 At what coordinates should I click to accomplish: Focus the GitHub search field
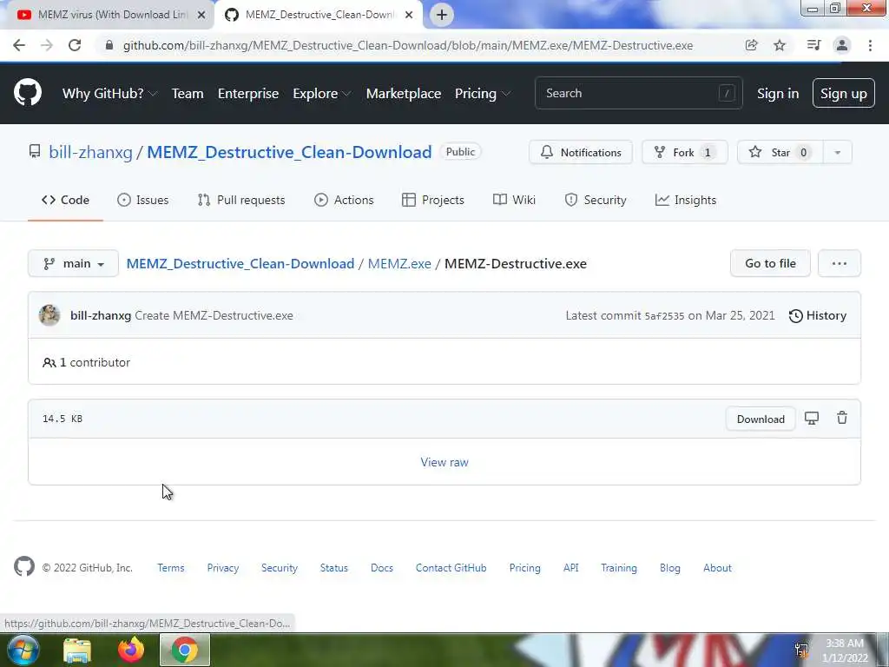(x=638, y=93)
